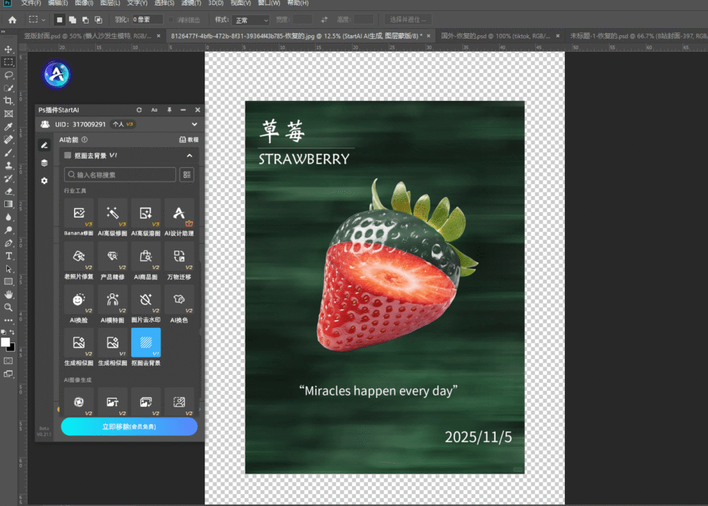Collapse the 抠图去背景 section

coord(189,156)
